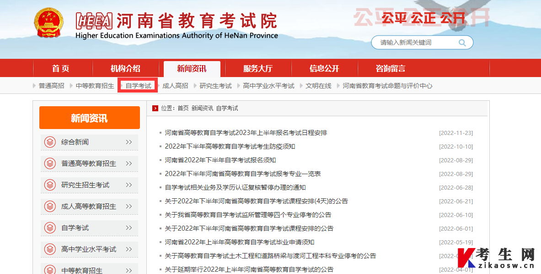This screenshot has width=541, height=274.
Task: Go to subnav 高中学业水平考试 item
Action: click(x=268, y=86)
